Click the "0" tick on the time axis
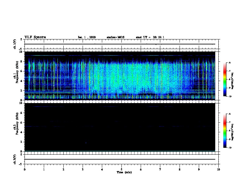Screen dimensions: 246x190 tap(25, 170)
